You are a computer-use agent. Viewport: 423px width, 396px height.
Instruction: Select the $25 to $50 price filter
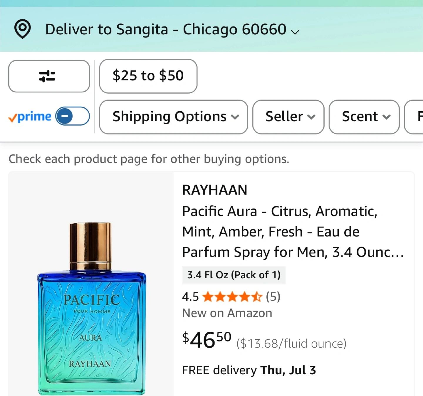pos(148,76)
